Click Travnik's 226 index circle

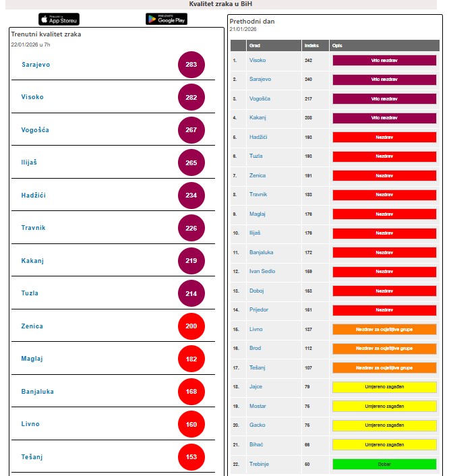tap(191, 228)
